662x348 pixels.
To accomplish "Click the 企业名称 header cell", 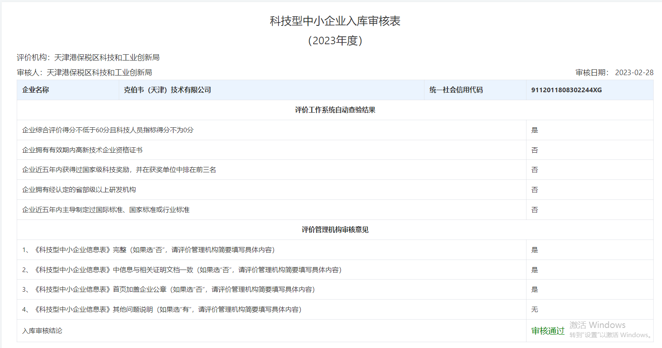I will pos(36,90).
